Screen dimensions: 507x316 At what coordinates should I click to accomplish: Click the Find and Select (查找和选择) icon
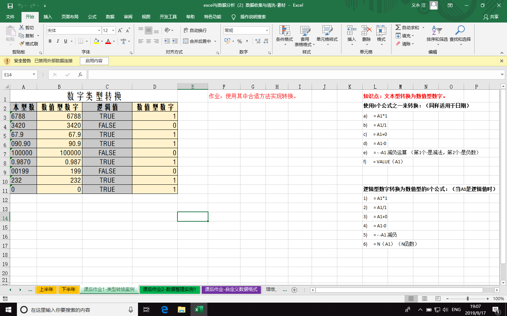point(460,34)
